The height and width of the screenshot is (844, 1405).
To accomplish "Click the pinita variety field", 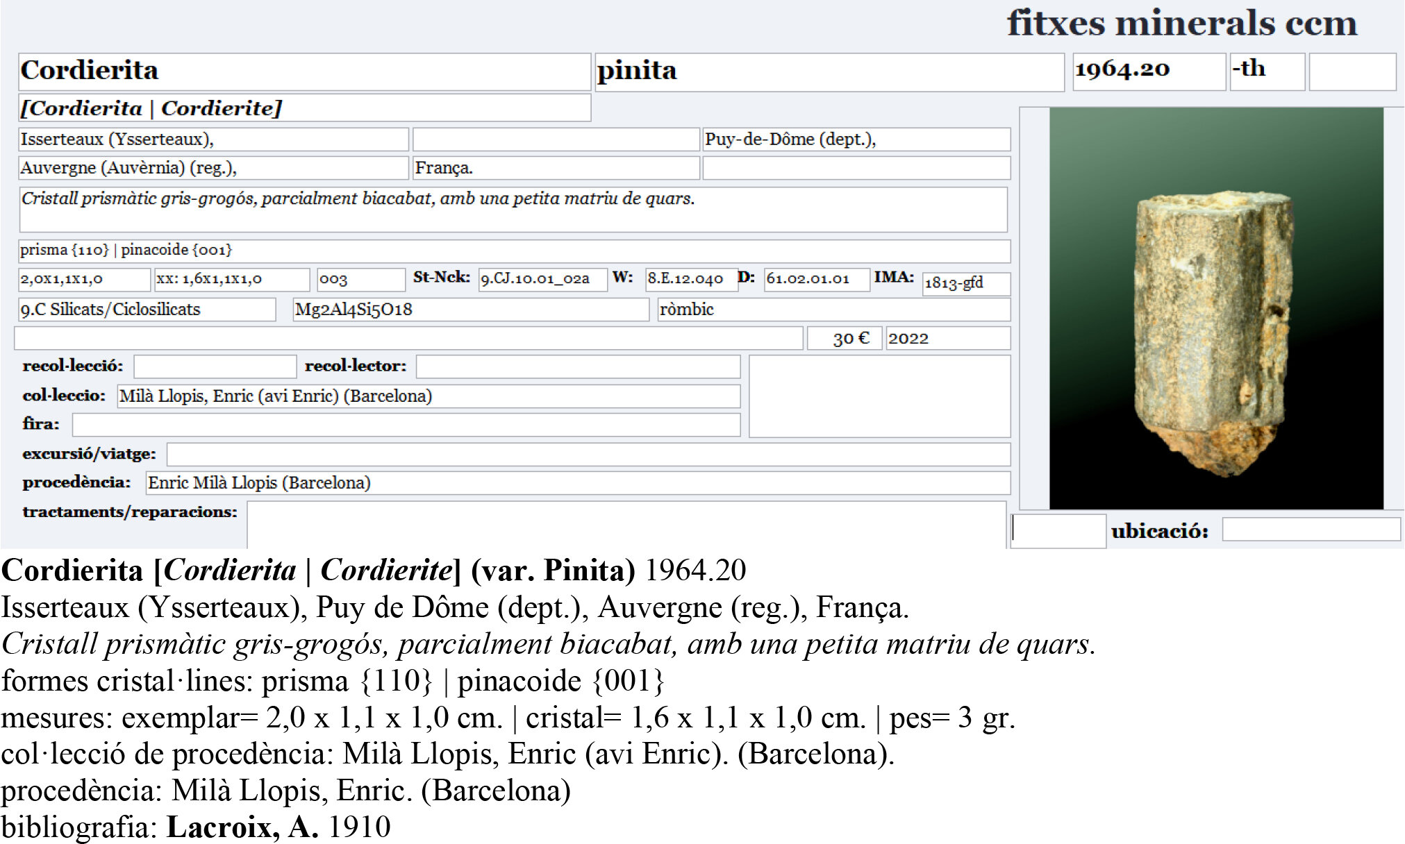I will [x=829, y=72].
